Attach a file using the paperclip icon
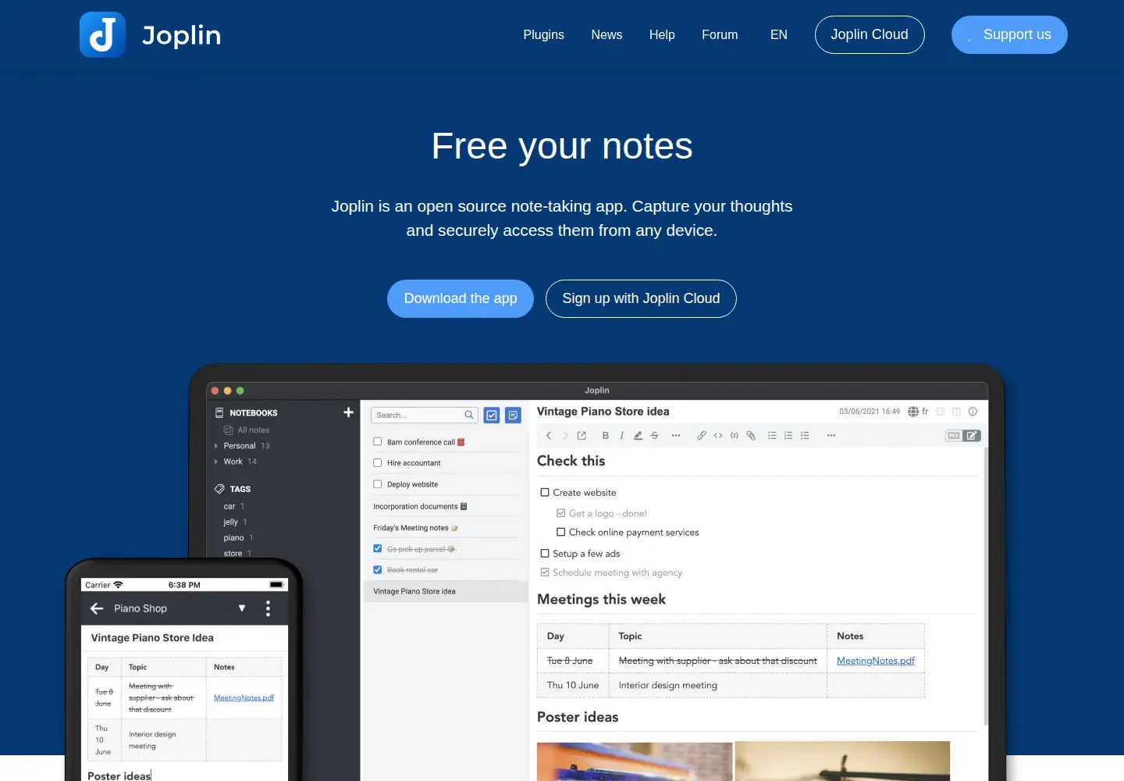Screen dimensions: 1124x781 (x=751, y=436)
